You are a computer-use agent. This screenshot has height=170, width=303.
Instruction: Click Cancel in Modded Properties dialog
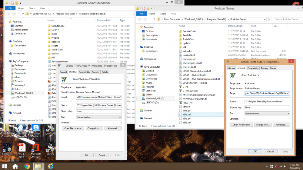[102, 155]
